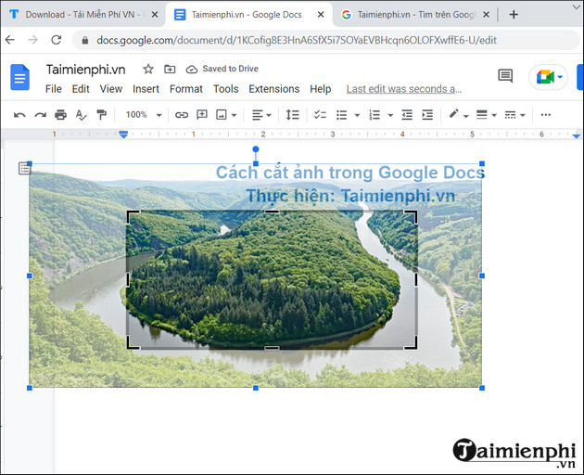
Task: Open the Insert menu
Action: [146, 89]
